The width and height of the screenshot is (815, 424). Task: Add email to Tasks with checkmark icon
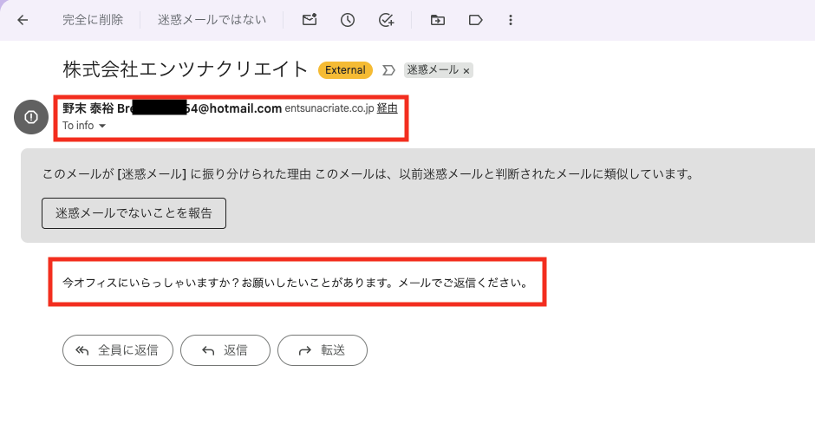point(387,20)
